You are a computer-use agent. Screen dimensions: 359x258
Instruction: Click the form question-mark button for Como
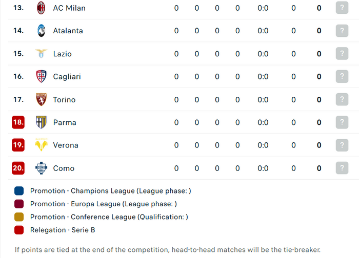[x=342, y=168]
